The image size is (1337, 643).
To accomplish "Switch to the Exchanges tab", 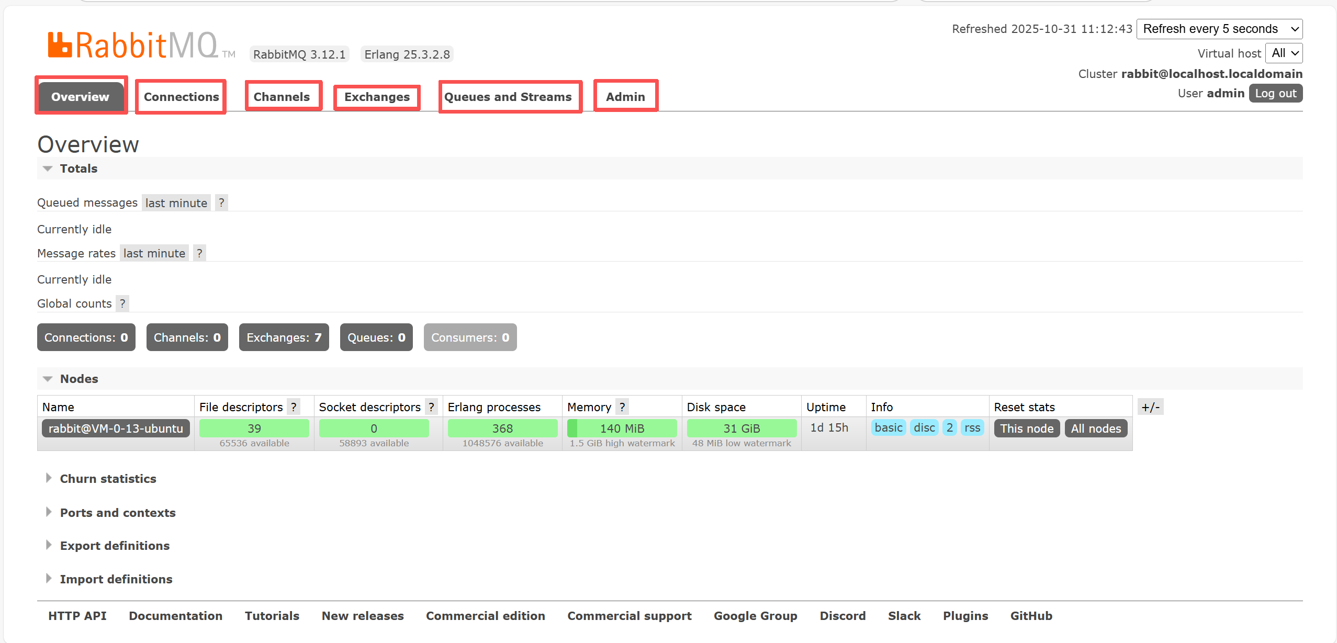I will [x=377, y=97].
